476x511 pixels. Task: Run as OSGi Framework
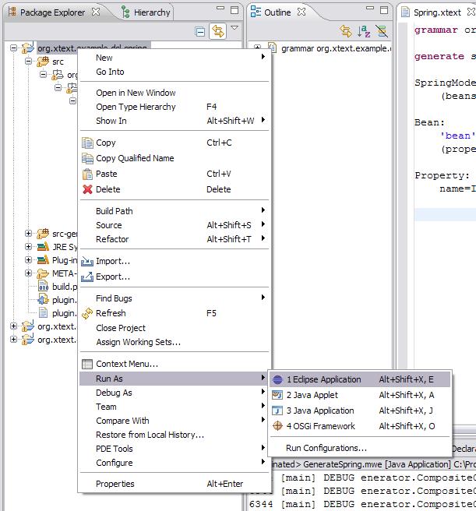coord(360,426)
